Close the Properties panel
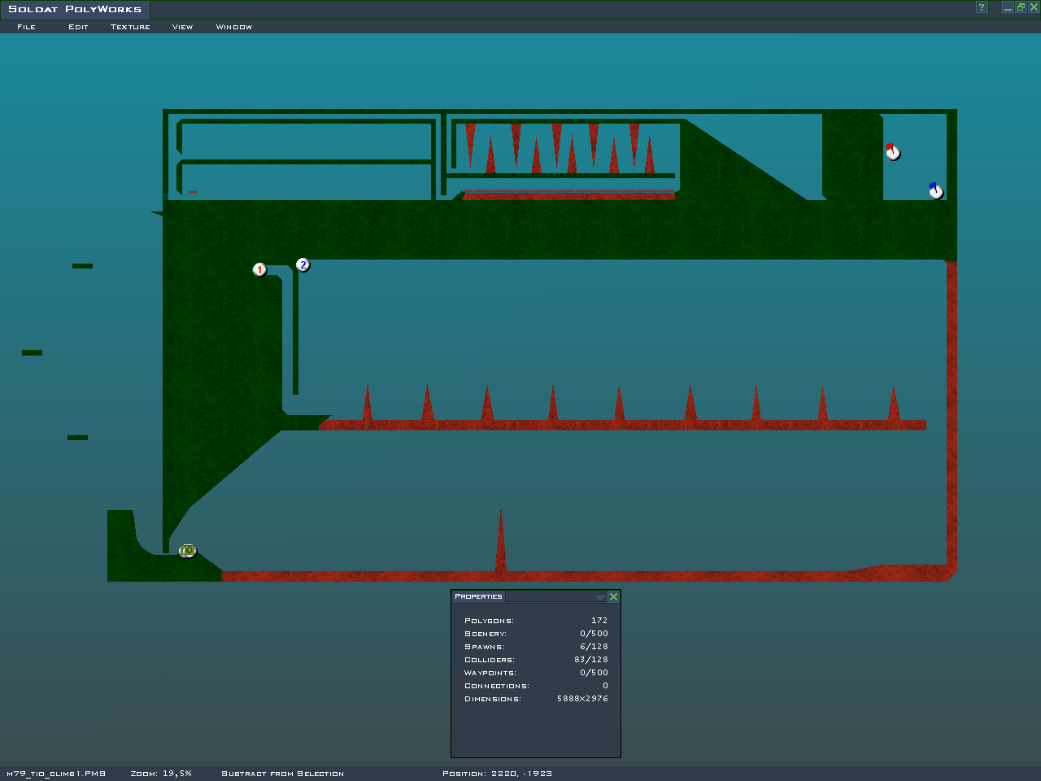Viewport: 1041px width, 781px height. pyautogui.click(x=614, y=597)
